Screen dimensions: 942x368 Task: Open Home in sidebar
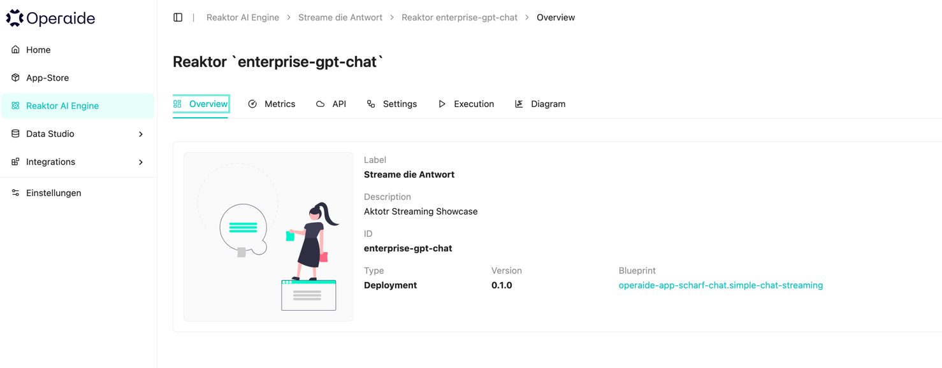pos(78,50)
